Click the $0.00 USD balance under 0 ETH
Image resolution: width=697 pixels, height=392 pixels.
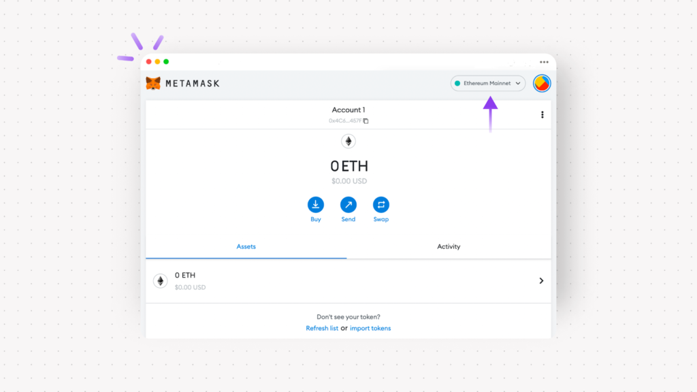pos(349,181)
